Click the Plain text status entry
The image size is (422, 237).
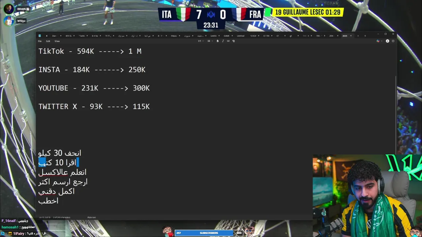[x=92, y=217]
